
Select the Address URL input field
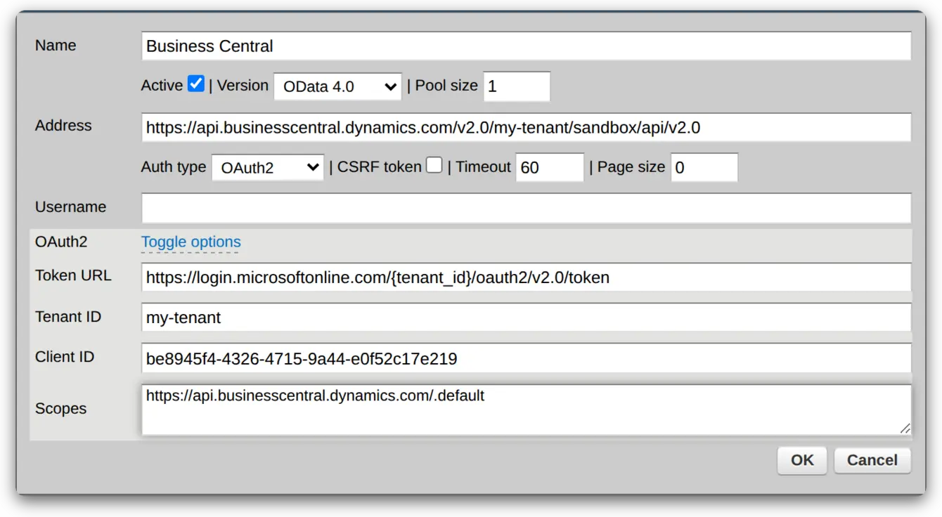[526, 128]
